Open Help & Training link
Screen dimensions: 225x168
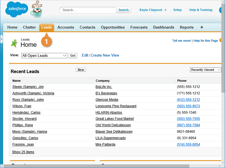pos(201,10)
